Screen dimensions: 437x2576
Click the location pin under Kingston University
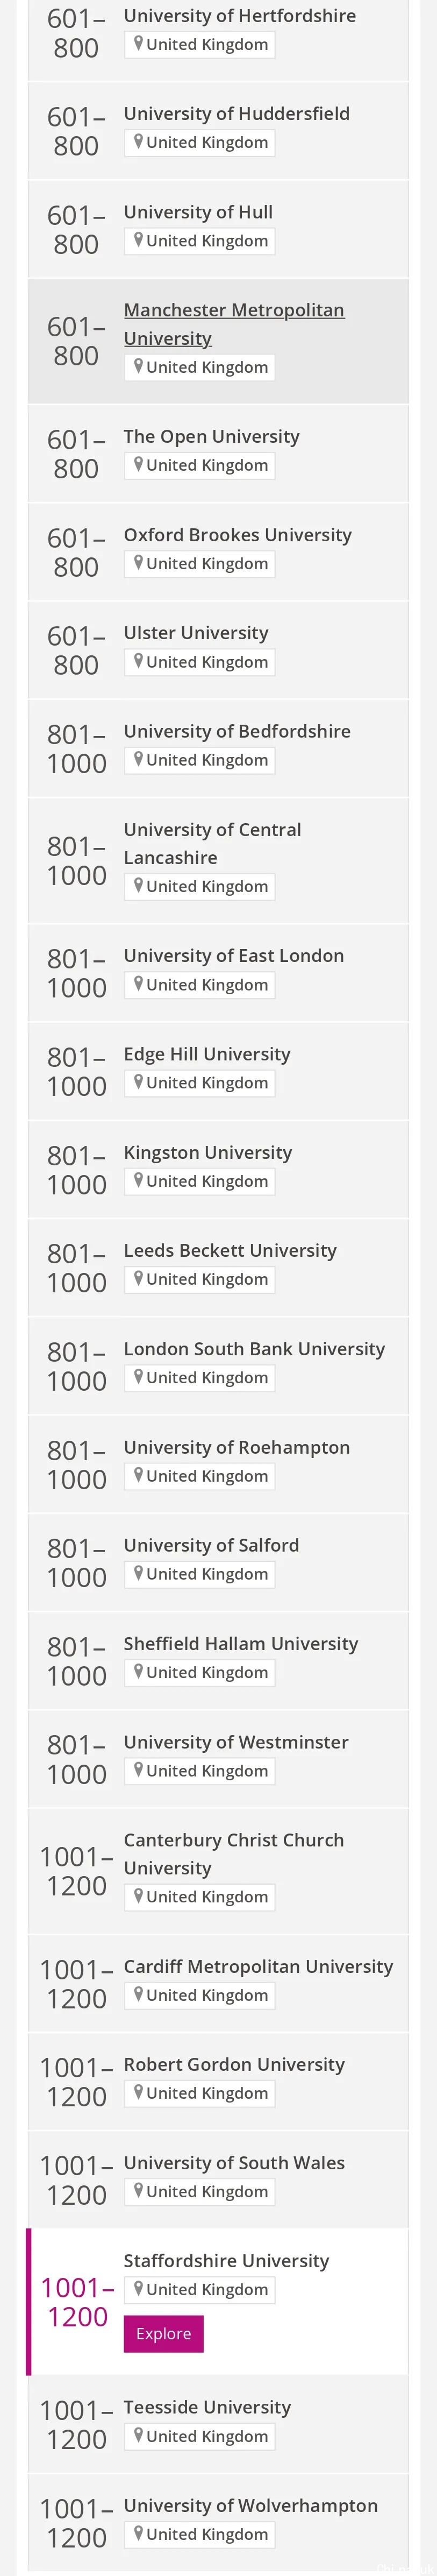[x=138, y=1180]
